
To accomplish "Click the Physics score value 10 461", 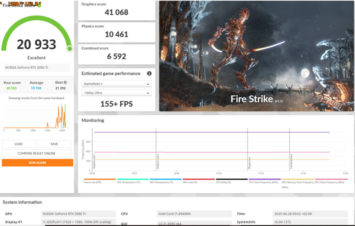I will [116, 35].
